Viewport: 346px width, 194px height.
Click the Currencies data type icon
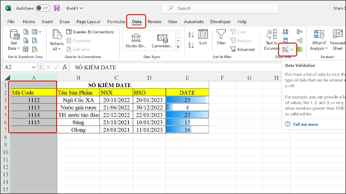[163, 38]
